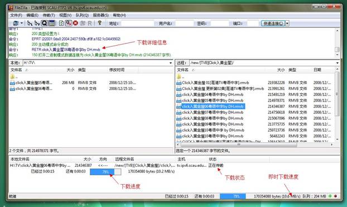This screenshot has width=347, height=207.
Task: Select remote file Click入黄金屋 01[高清TV粤语中字].rmvb
Action: (254, 83)
